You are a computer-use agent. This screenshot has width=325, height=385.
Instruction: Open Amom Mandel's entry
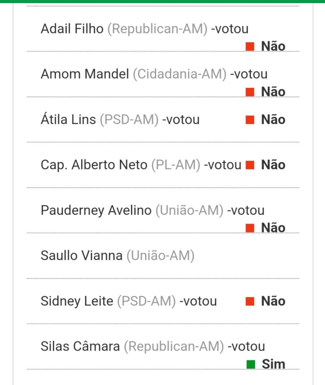click(85, 74)
